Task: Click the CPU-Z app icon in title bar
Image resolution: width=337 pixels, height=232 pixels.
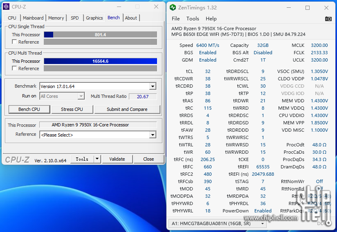Action: pyautogui.click(x=6, y=7)
